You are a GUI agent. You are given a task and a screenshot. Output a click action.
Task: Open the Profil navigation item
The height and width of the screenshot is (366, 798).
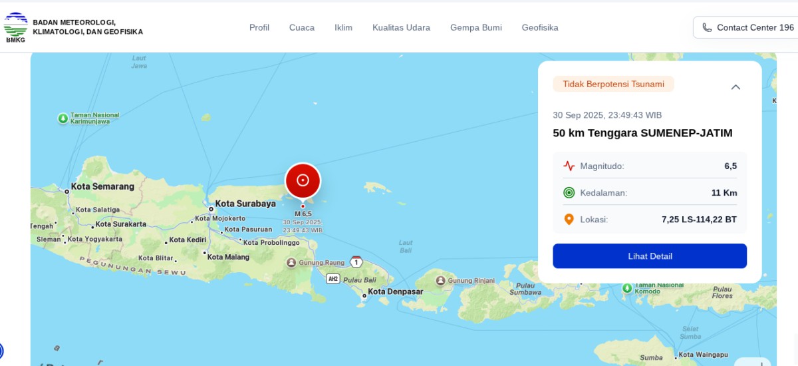259,27
